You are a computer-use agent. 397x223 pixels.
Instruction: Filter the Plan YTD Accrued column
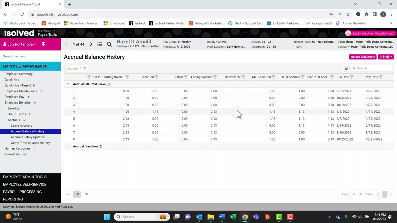pos(332,77)
